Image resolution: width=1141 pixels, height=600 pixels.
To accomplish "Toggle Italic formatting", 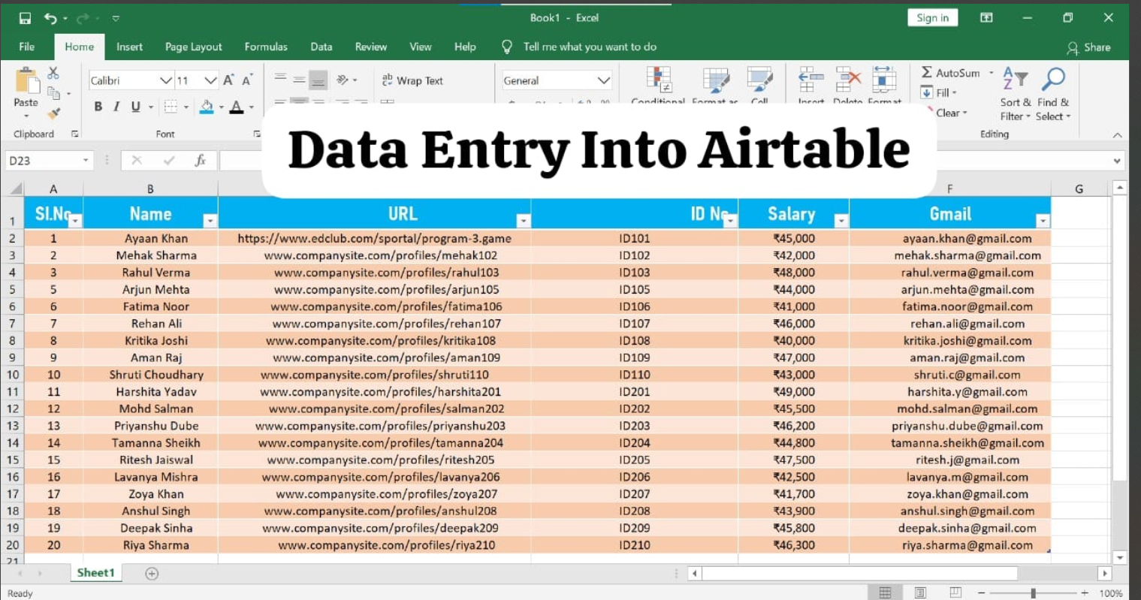I will [116, 107].
